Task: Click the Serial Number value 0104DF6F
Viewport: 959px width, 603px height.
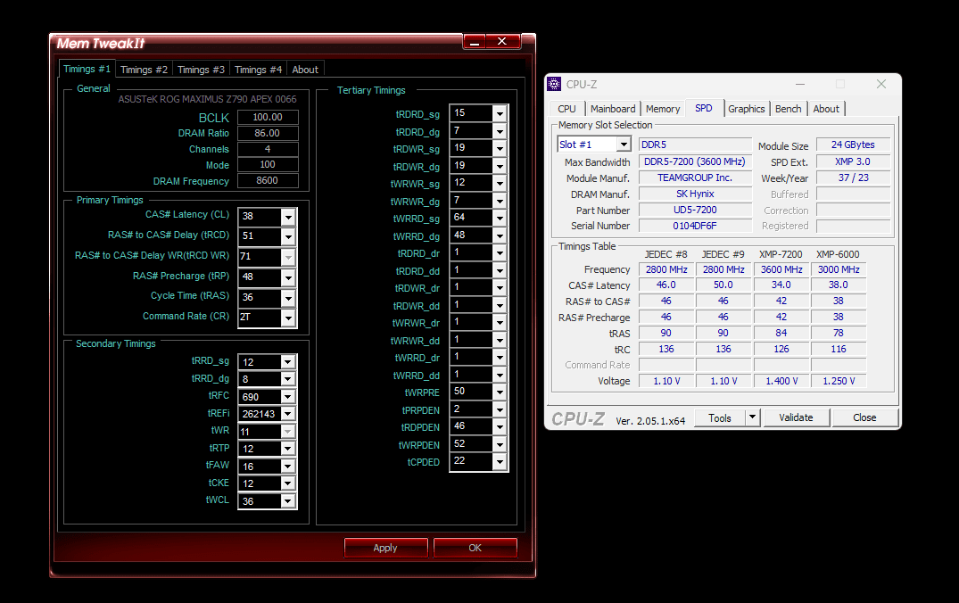Action: pos(695,226)
